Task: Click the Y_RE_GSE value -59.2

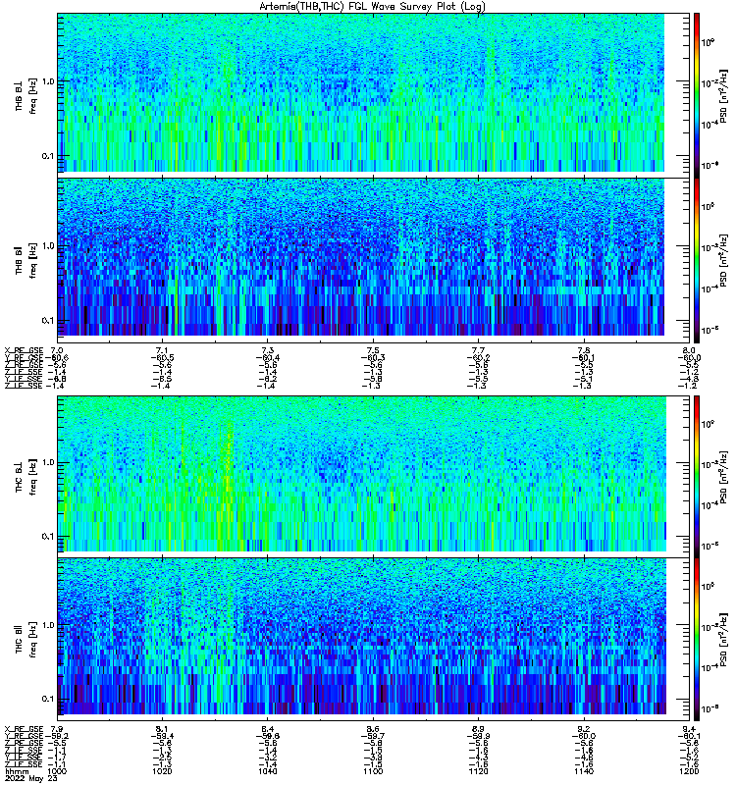Action: (x=57, y=736)
